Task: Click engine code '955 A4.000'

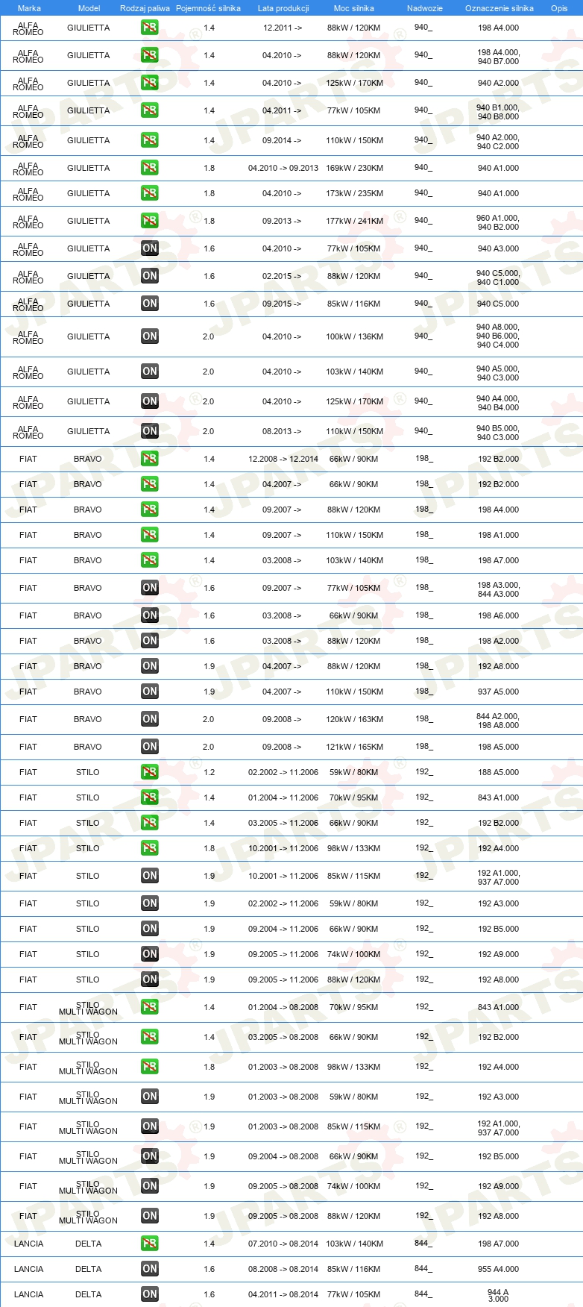Action: (498, 1269)
